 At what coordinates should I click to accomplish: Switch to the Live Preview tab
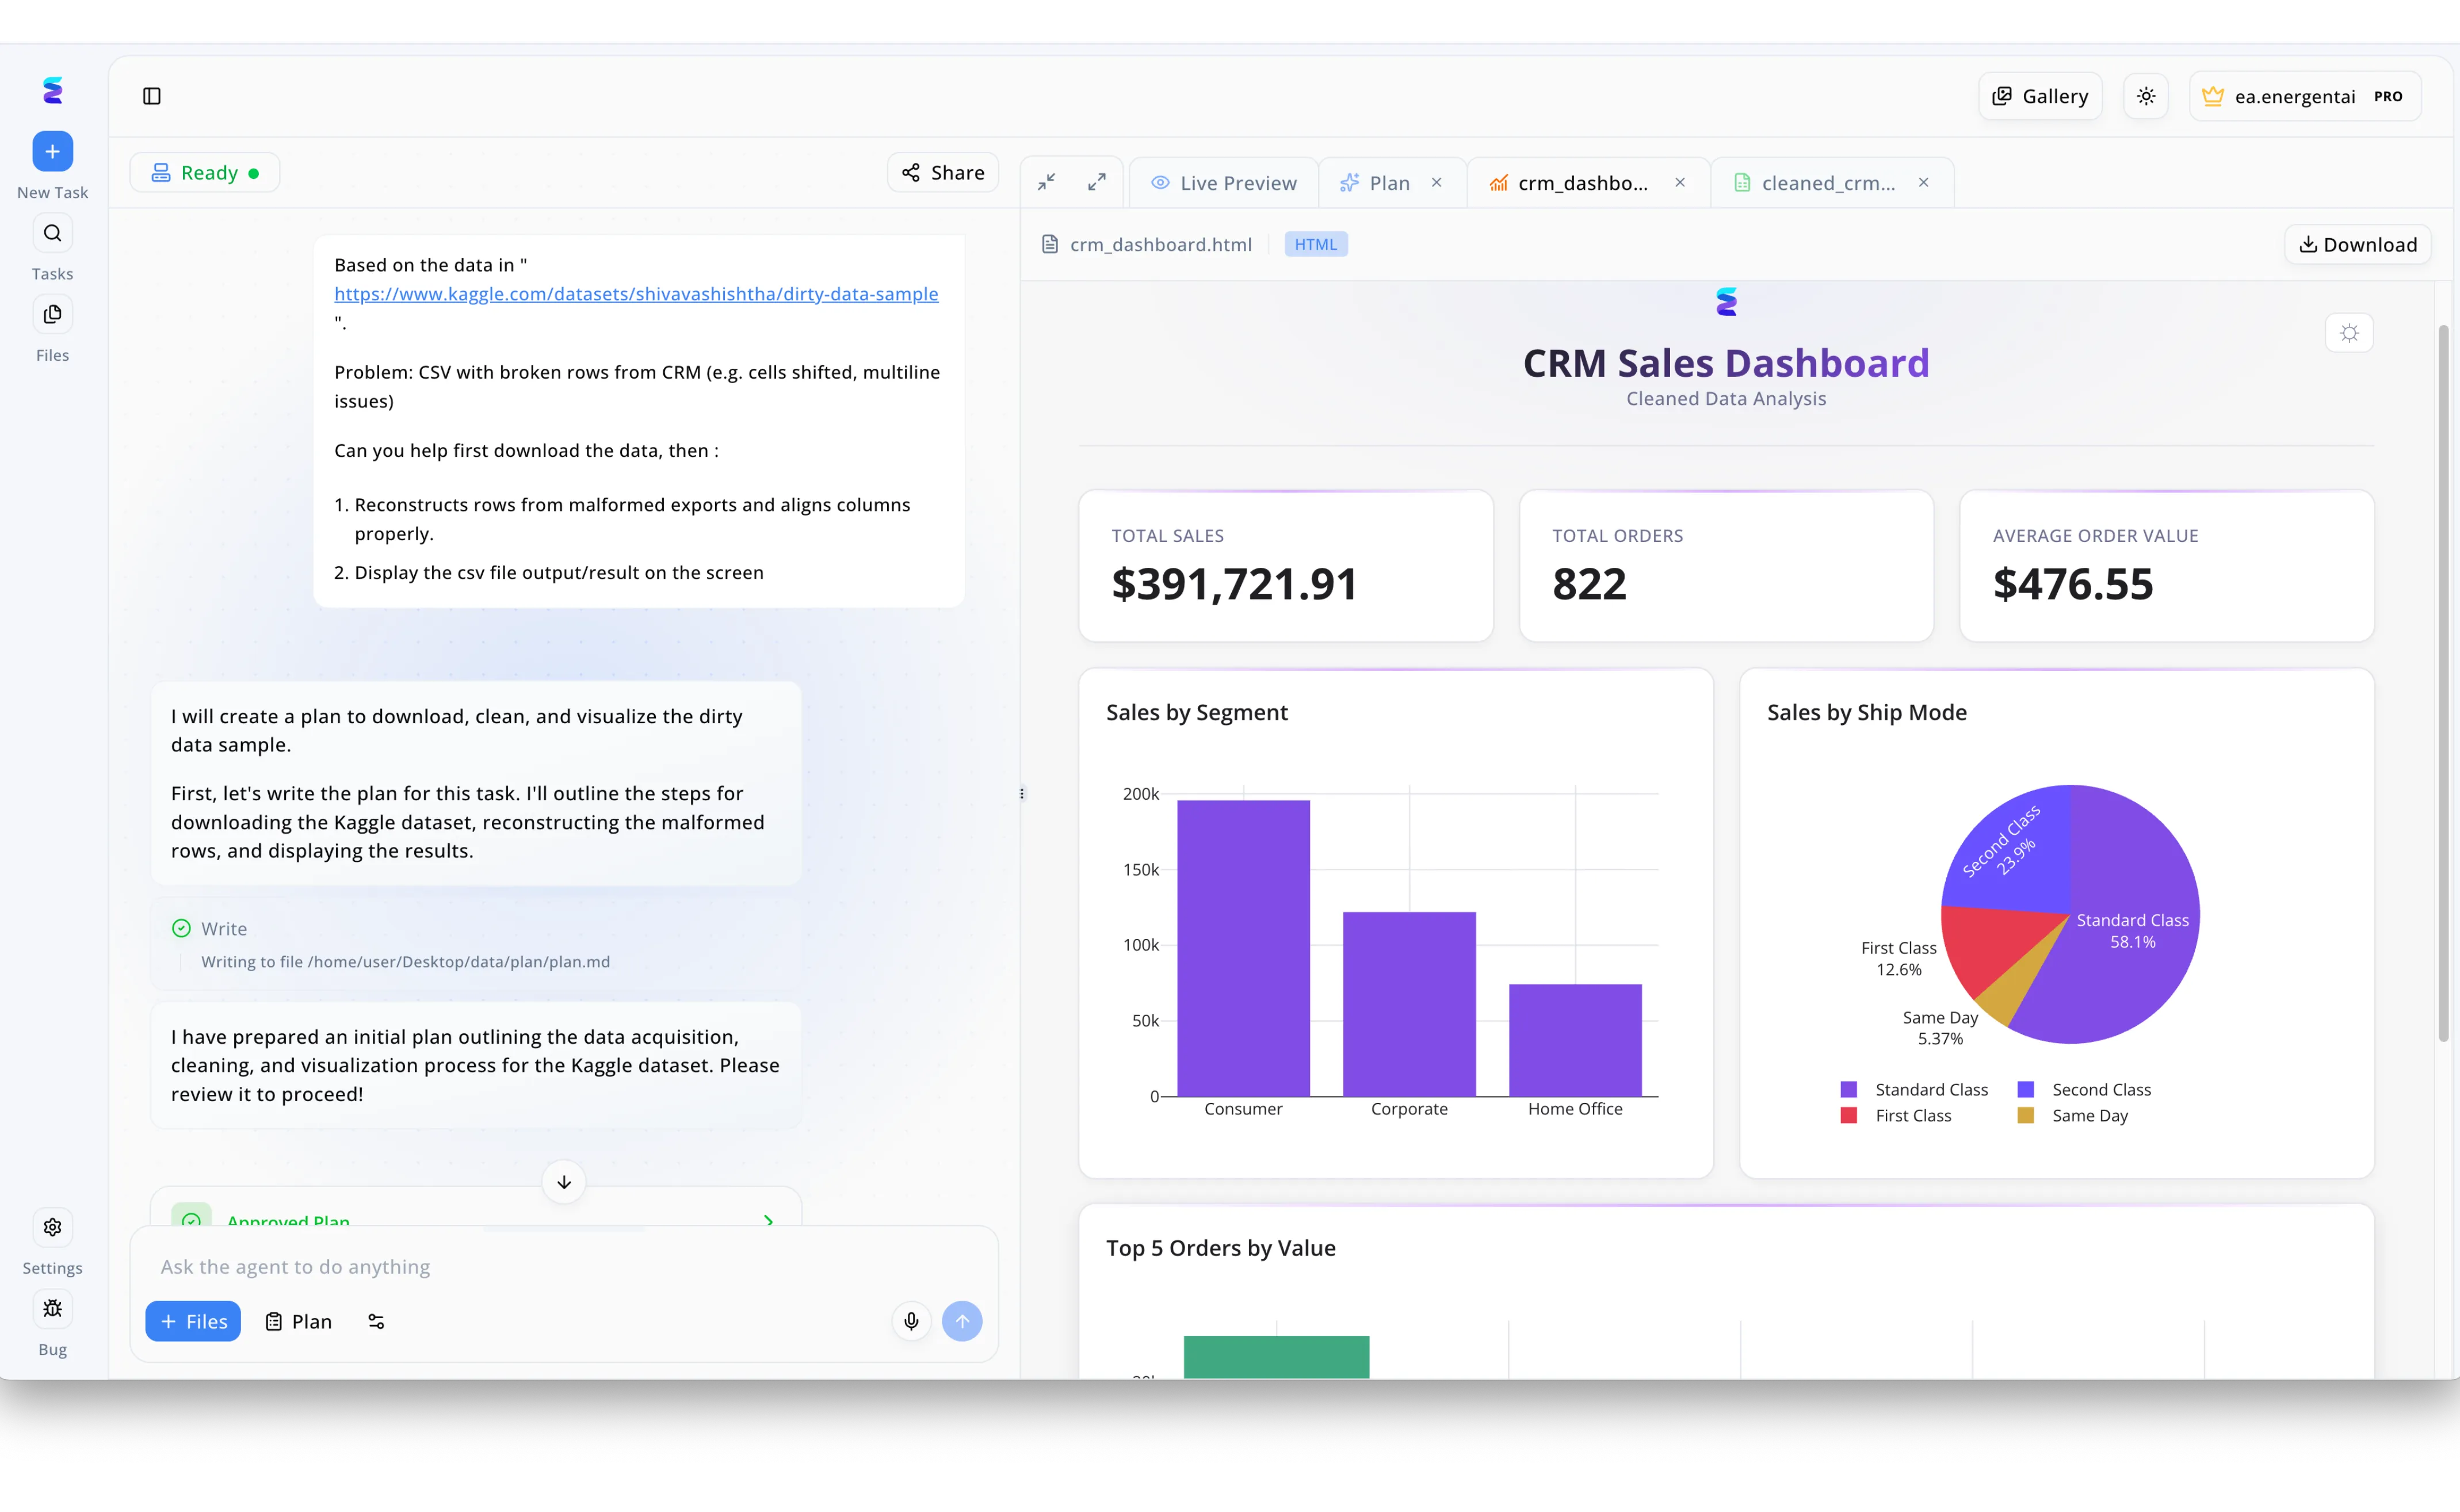coord(1223,182)
